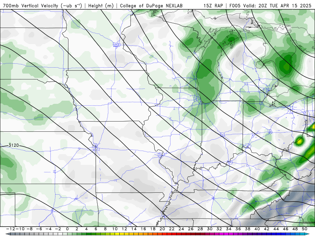Click the 20 tick label on color scale

162,229
